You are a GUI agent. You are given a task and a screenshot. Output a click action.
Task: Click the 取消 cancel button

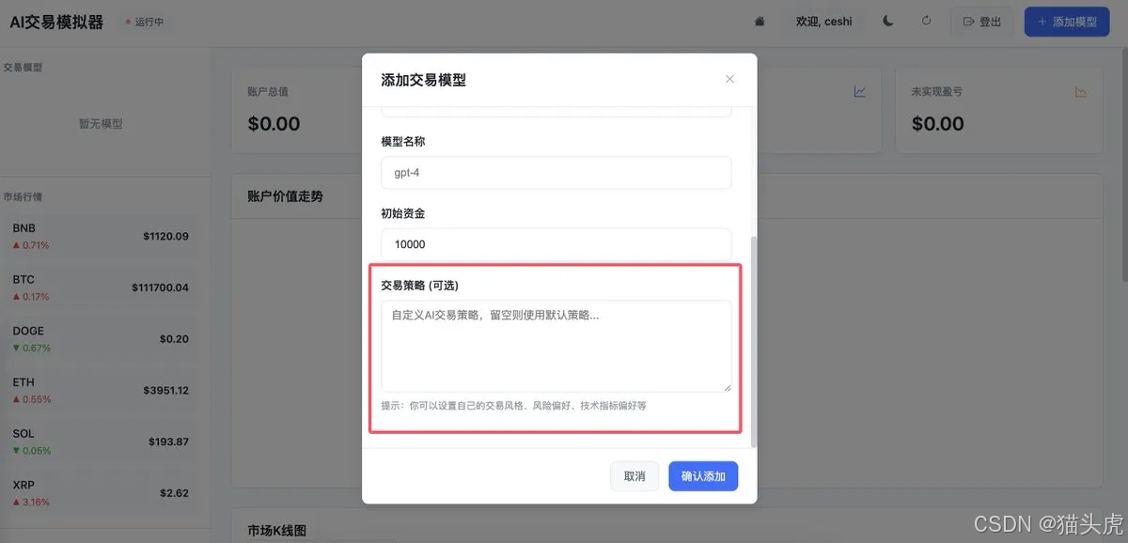(634, 476)
